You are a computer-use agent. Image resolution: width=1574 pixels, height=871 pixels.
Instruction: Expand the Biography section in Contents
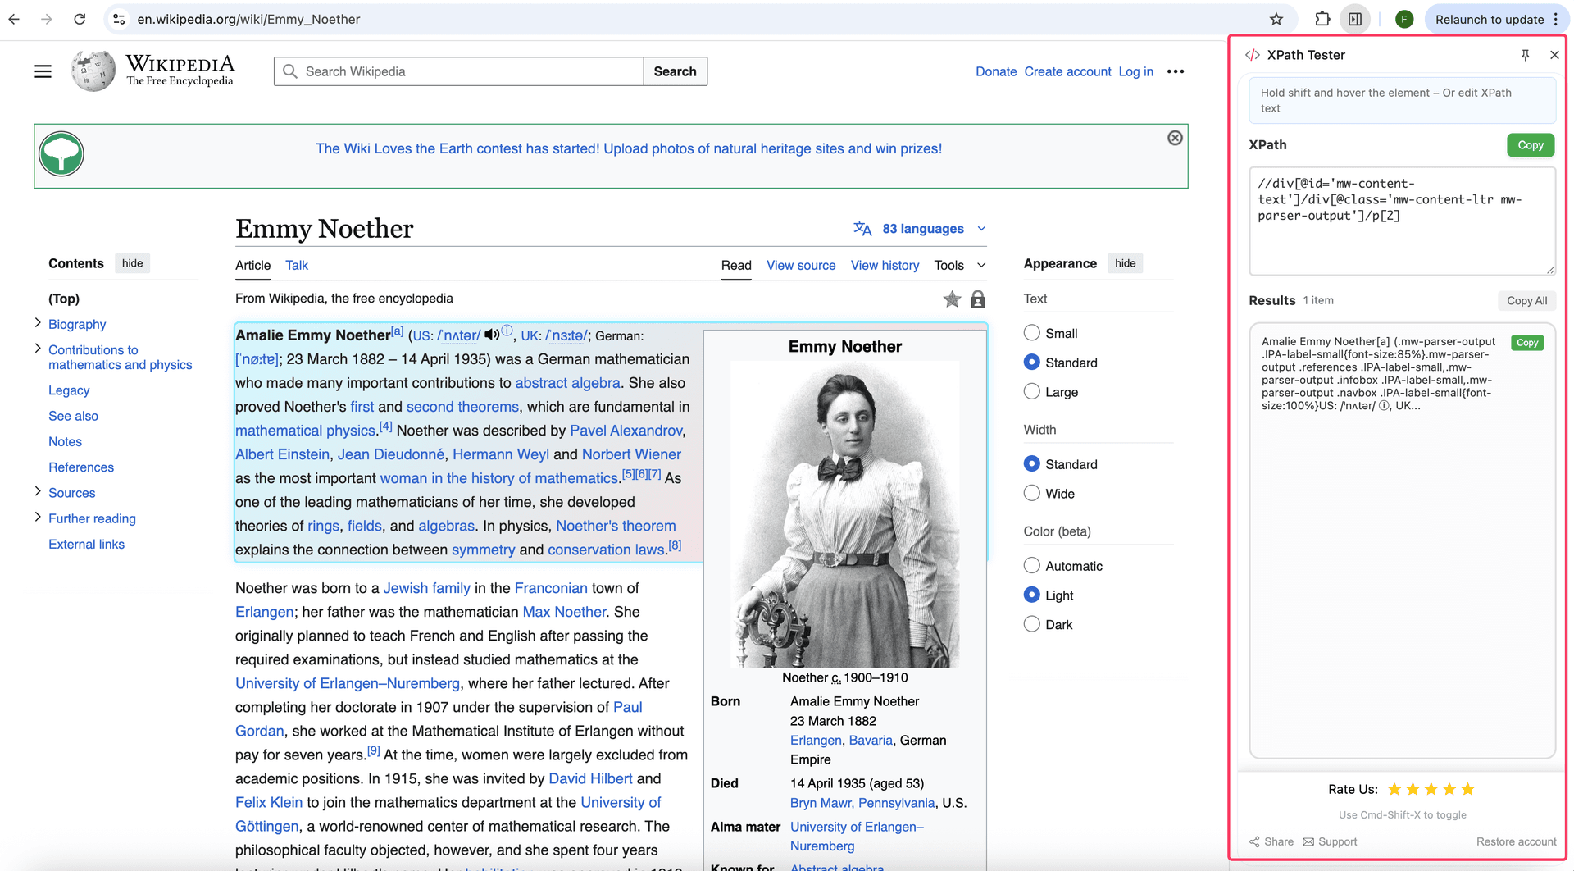pyautogui.click(x=38, y=323)
